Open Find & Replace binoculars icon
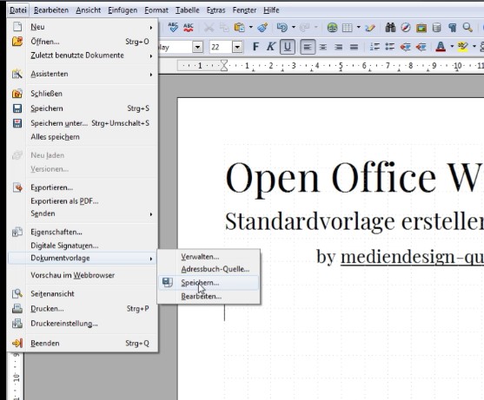The image size is (484, 400). [x=390, y=28]
